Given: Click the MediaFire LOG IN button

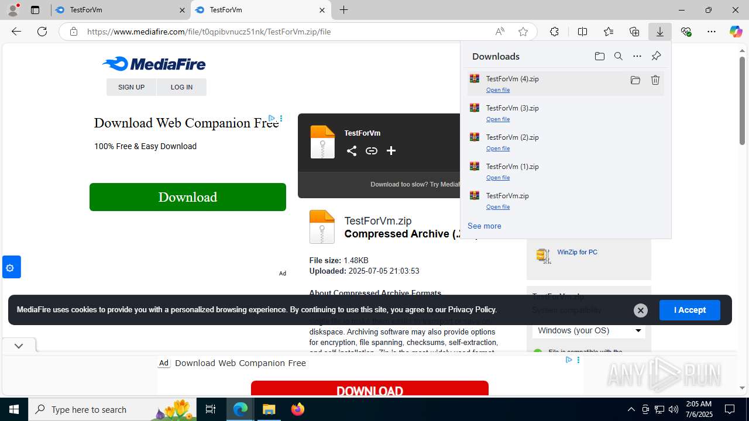Looking at the screenshot, I should (x=181, y=87).
